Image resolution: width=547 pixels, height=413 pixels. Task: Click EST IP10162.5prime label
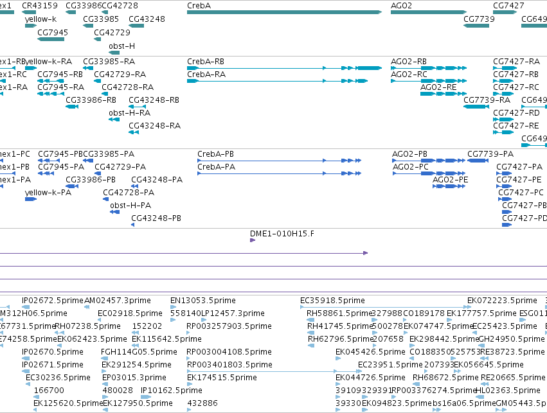click(171, 391)
